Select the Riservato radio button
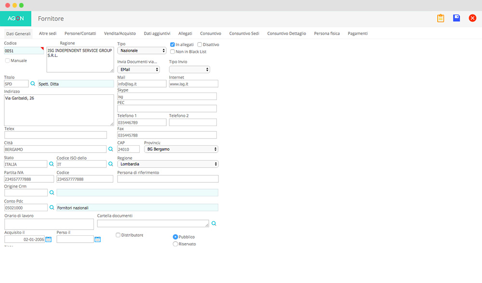The height and width of the screenshot is (283, 482). pos(175,244)
